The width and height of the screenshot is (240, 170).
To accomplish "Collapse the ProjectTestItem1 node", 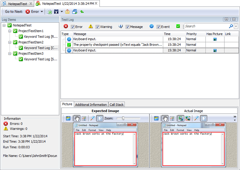I will [10, 31].
